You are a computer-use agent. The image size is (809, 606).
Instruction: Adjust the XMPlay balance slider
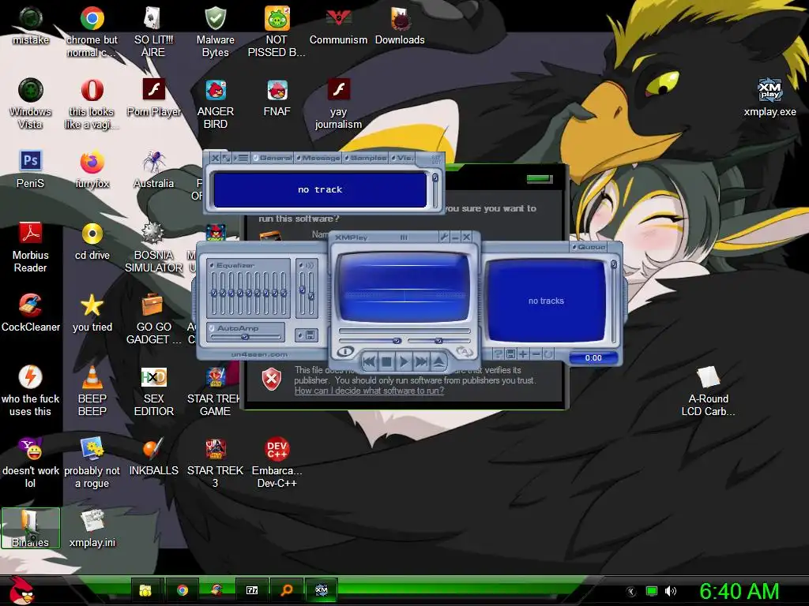438,341
